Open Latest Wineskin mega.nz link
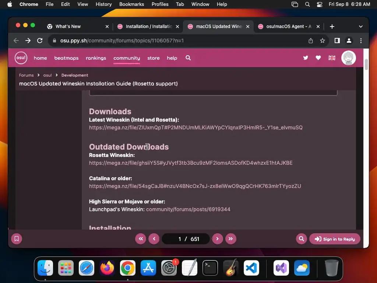Viewport: 377px width, 283px height. tap(196, 127)
